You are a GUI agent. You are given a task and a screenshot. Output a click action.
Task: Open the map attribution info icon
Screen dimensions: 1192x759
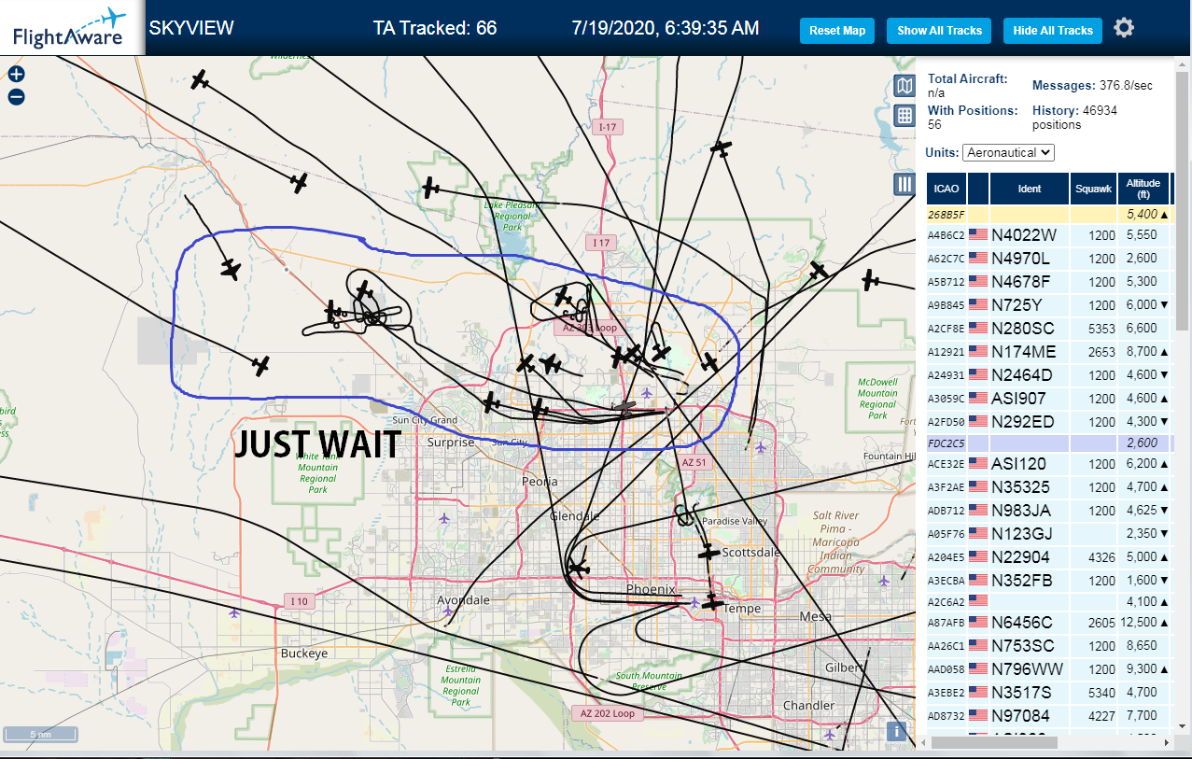pyautogui.click(x=897, y=731)
